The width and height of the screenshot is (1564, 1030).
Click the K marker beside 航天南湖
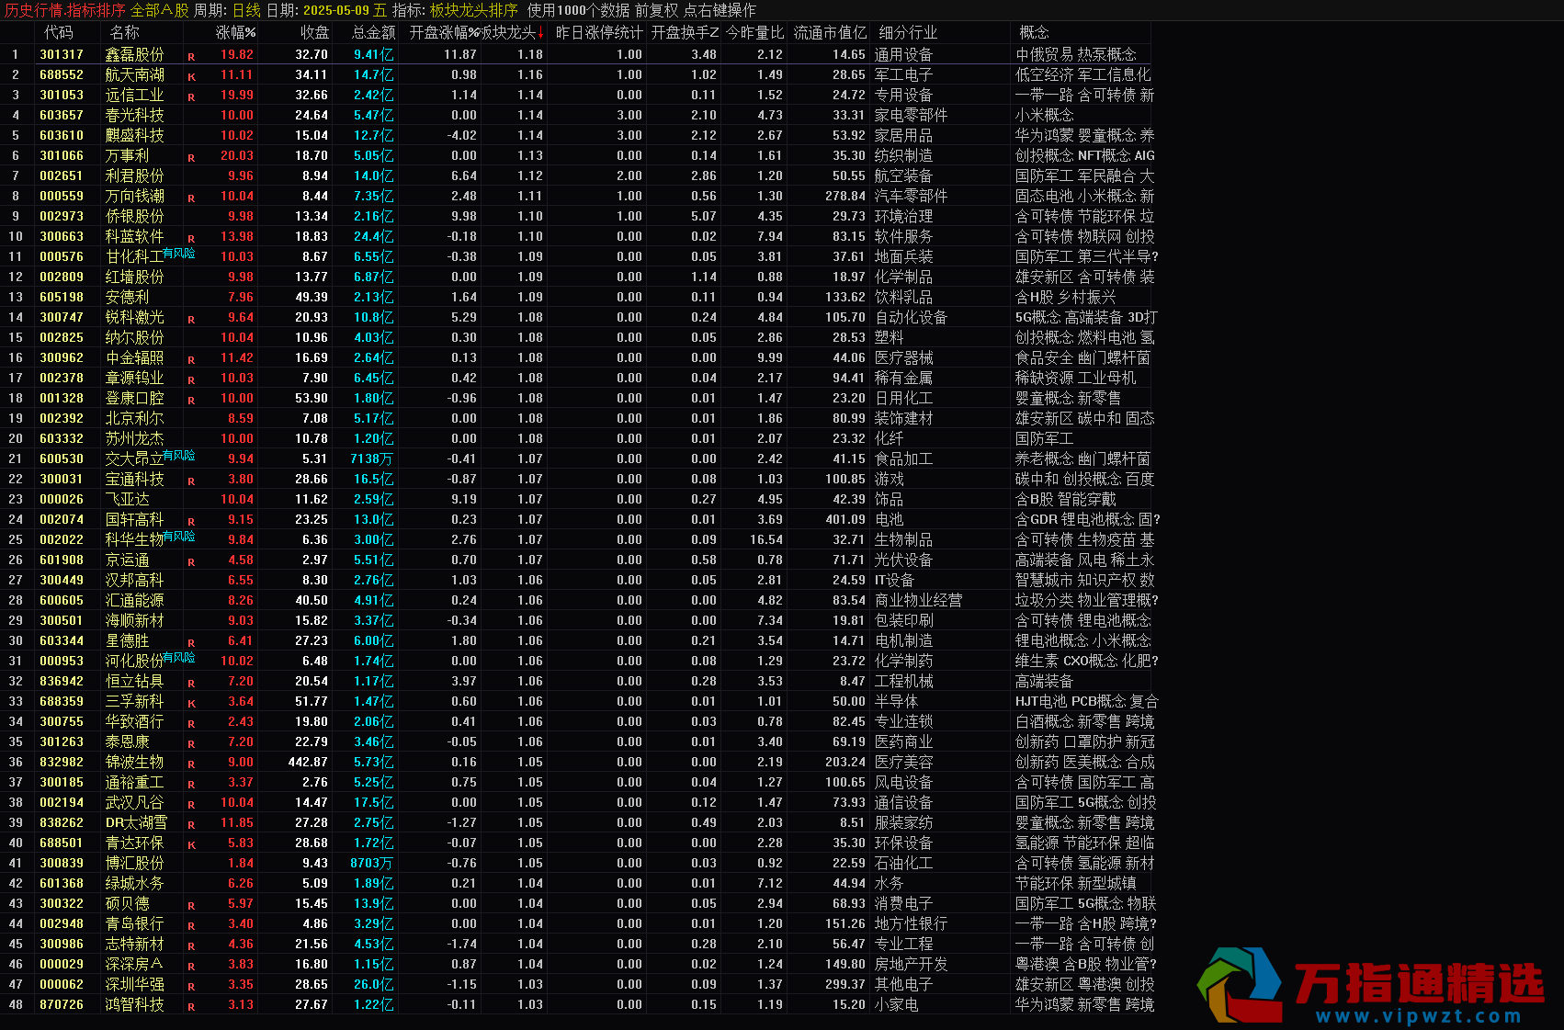click(x=191, y=77)
